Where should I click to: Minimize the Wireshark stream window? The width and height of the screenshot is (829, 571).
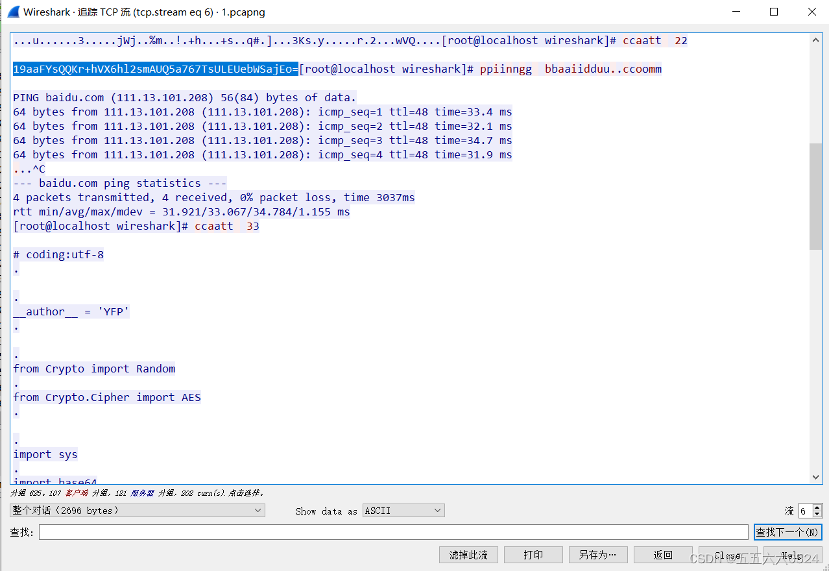click(x=736, y=12)
